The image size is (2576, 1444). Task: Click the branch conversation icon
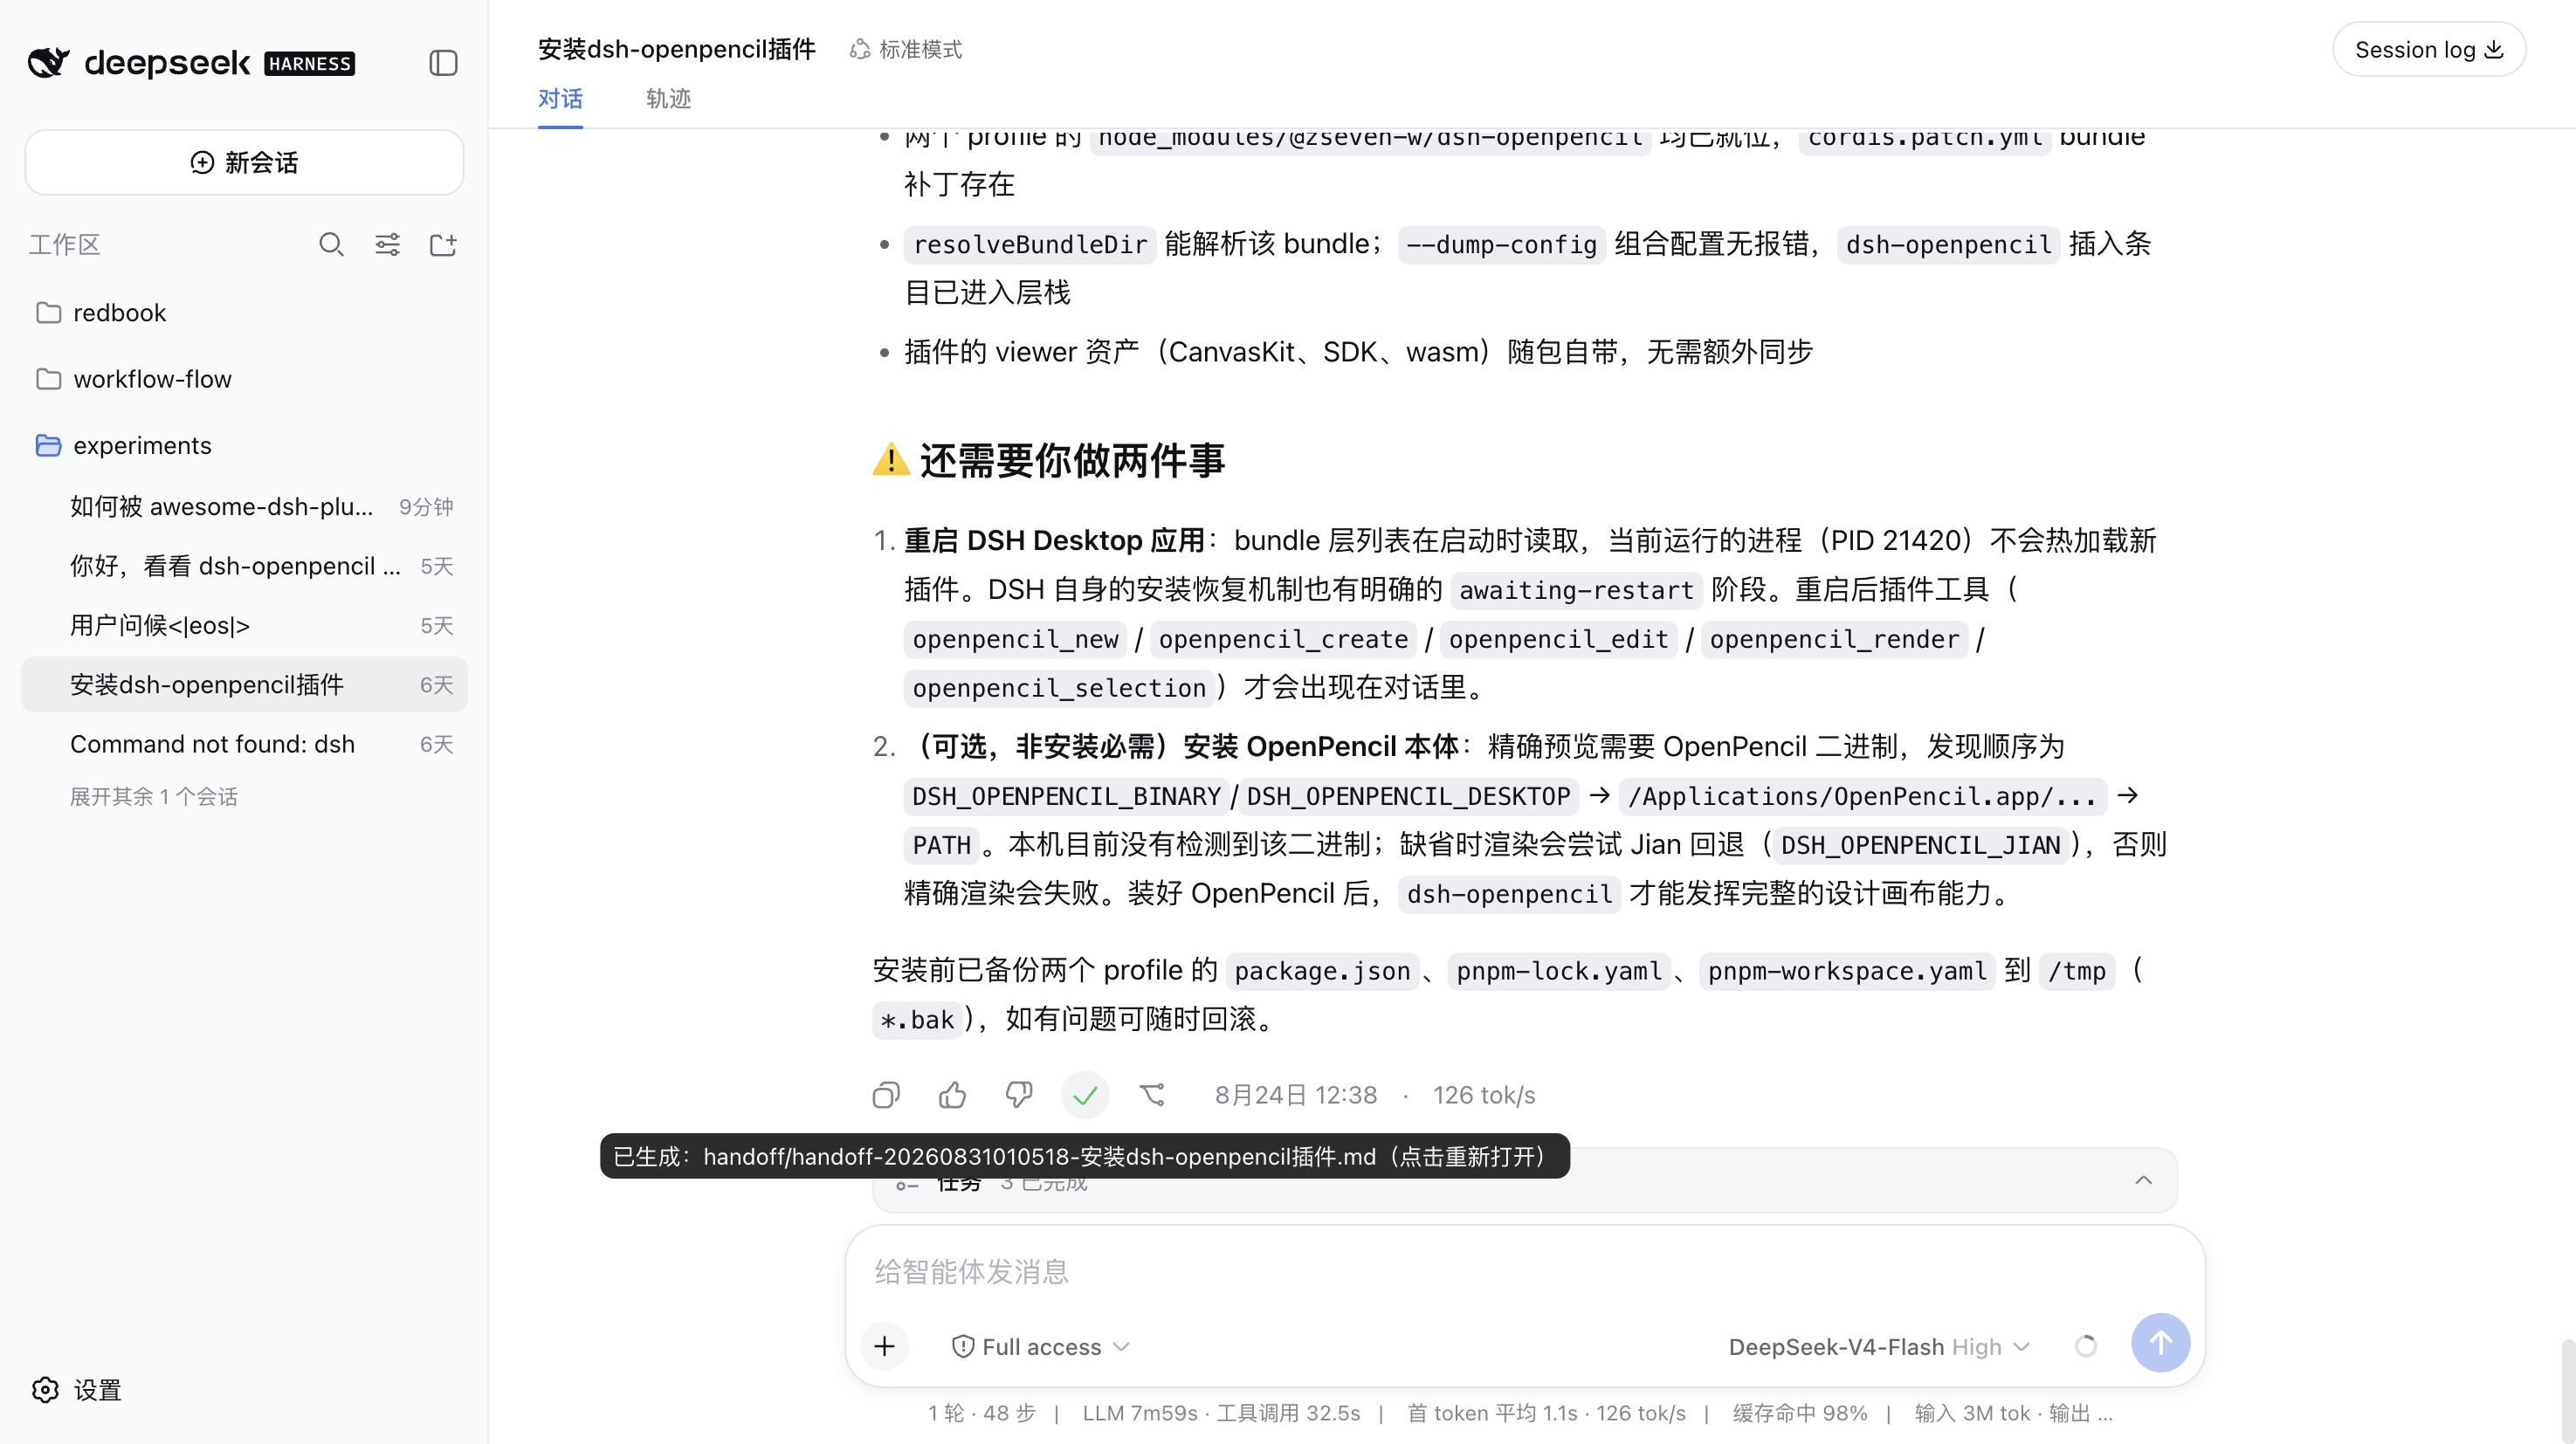pyautogui.click(x=1152, y=1095)
